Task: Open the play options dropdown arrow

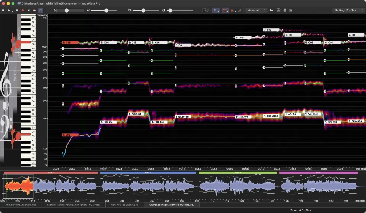Action: [12, 11]
